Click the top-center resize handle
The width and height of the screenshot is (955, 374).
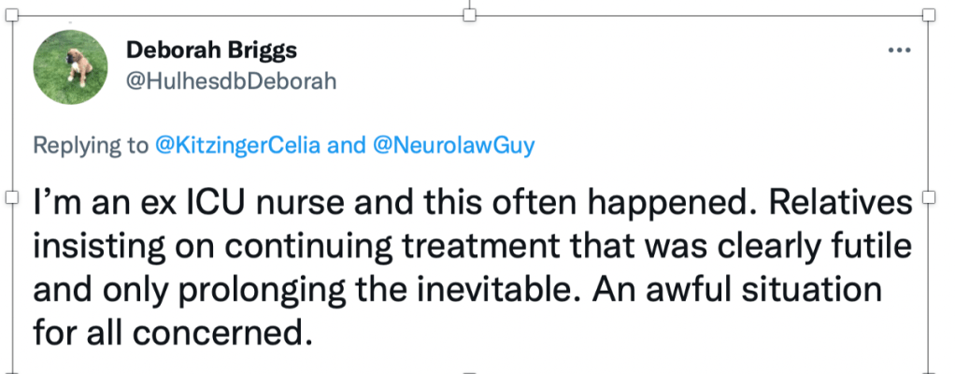[470, 14]
